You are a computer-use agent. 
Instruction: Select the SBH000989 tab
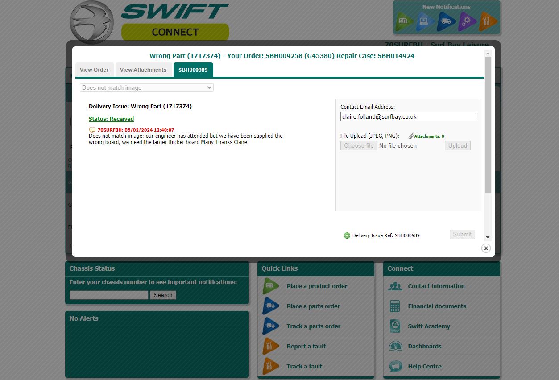pyautogui.click(x=193, y=70)
